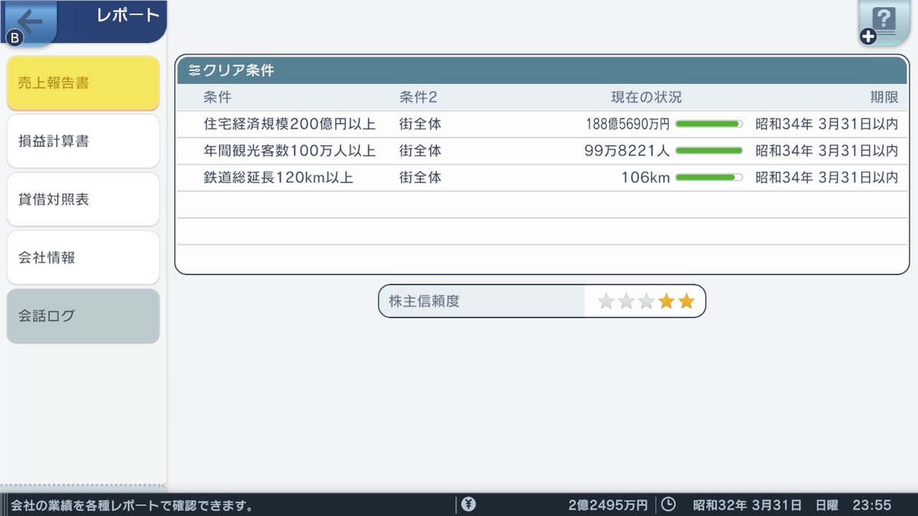Click the クリア条件 filter icon

point(194,71)
